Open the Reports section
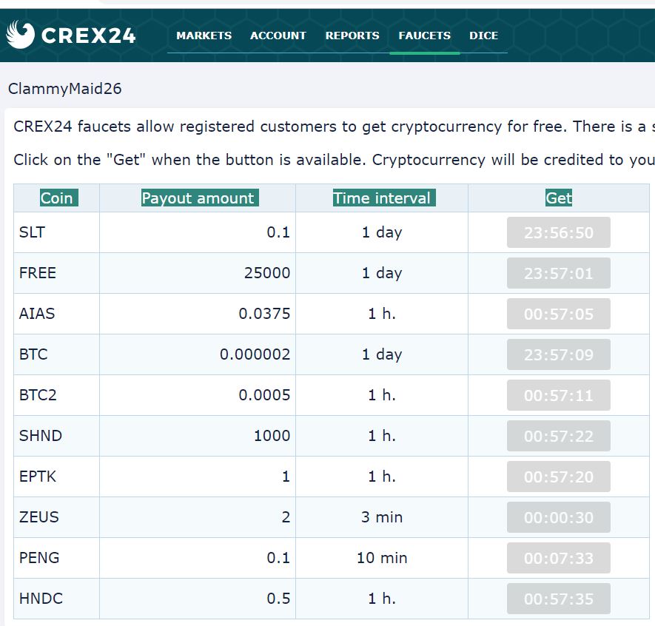655x626 pixels. click(x=352, y=36)
